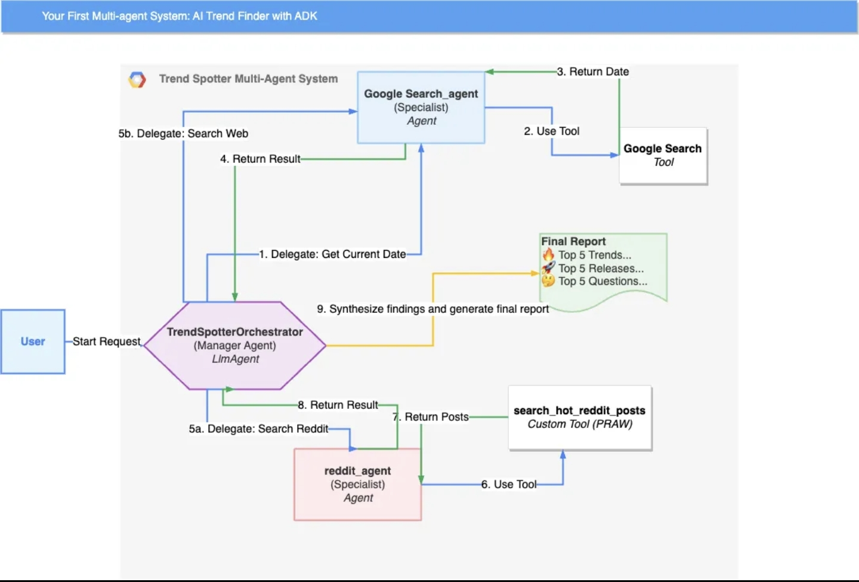Click the "Top 5 Releases..." line

pos(601,269)
